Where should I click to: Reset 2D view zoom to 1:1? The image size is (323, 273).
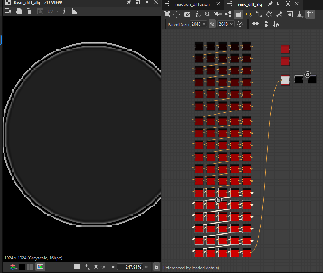[x=103, y=267]
